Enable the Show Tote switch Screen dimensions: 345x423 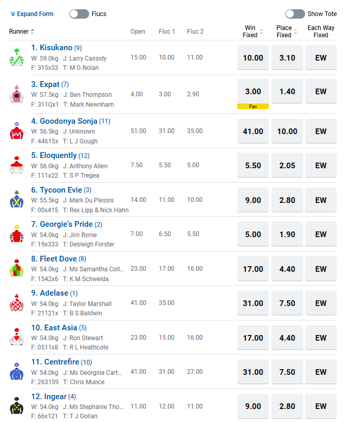pyautogui.click(x=295, y=14)
